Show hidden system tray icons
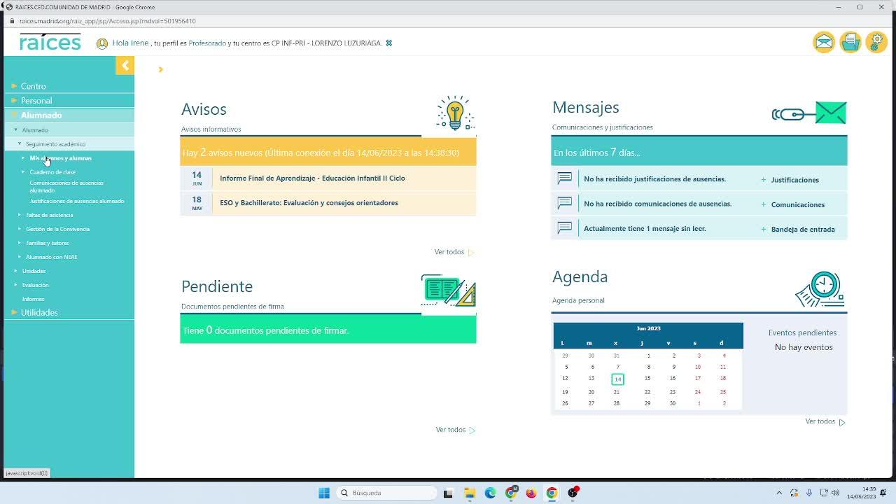Screen dimensions: 896x504 (779, 493)
